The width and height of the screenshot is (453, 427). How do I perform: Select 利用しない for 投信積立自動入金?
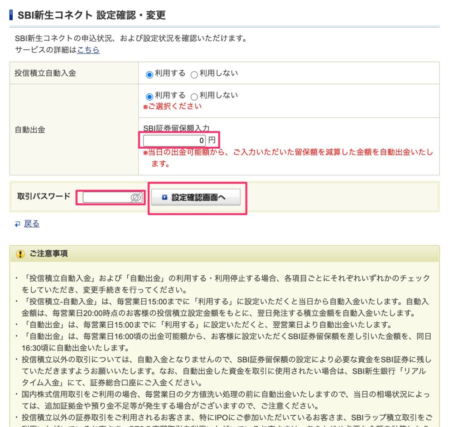[194, 75]
